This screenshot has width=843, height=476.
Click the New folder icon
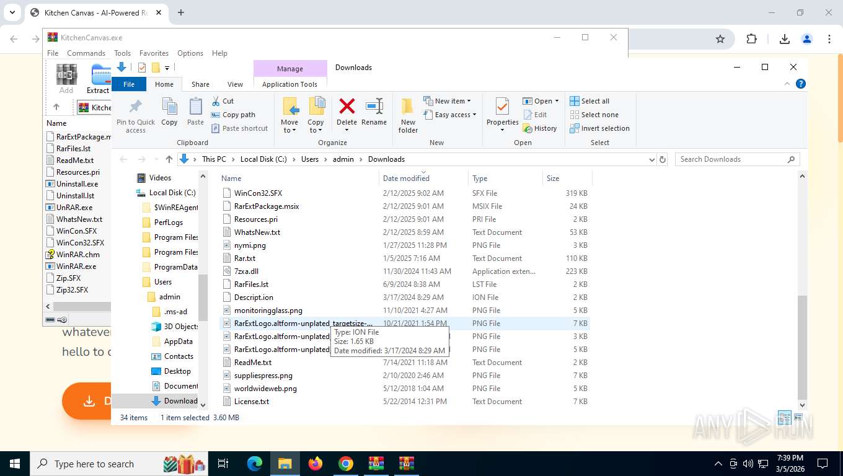coord(408,107)
